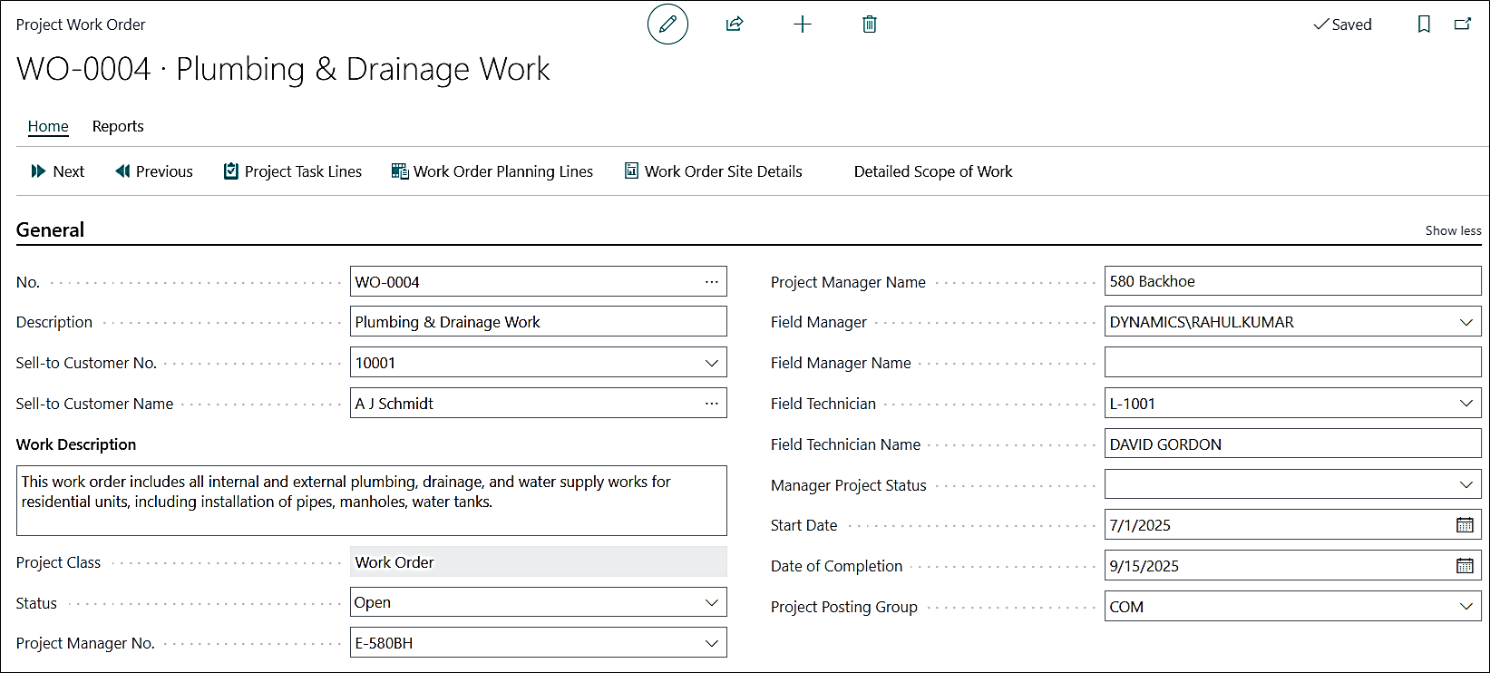Viewport: 1490px width, 673px height.
Task: Expand the Status dropdown
Action: pos(712,602)
